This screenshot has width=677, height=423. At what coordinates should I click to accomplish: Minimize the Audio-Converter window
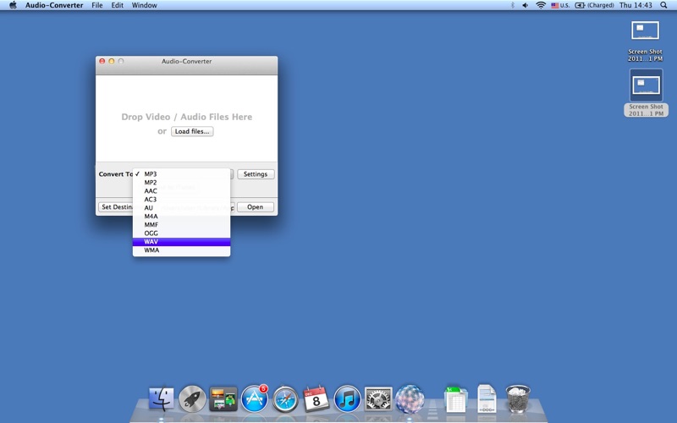tap(112, 61)
